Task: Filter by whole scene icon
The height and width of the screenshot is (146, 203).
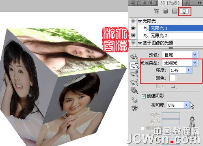Action: pyautogui.click(x=156, y=11)
